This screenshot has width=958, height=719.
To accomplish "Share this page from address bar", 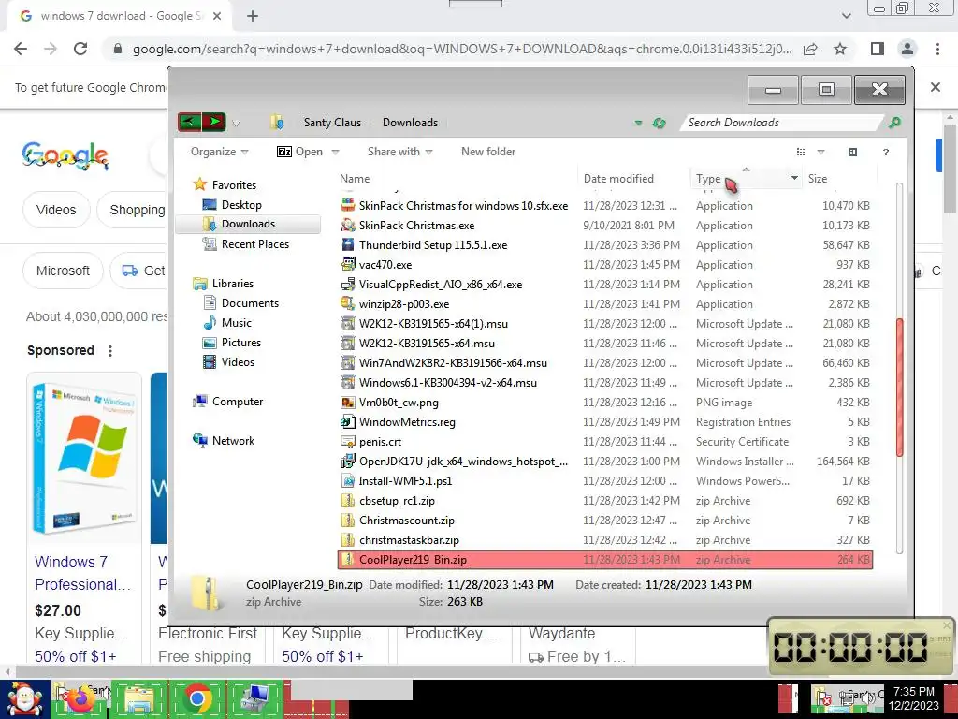I will point(810,49).
